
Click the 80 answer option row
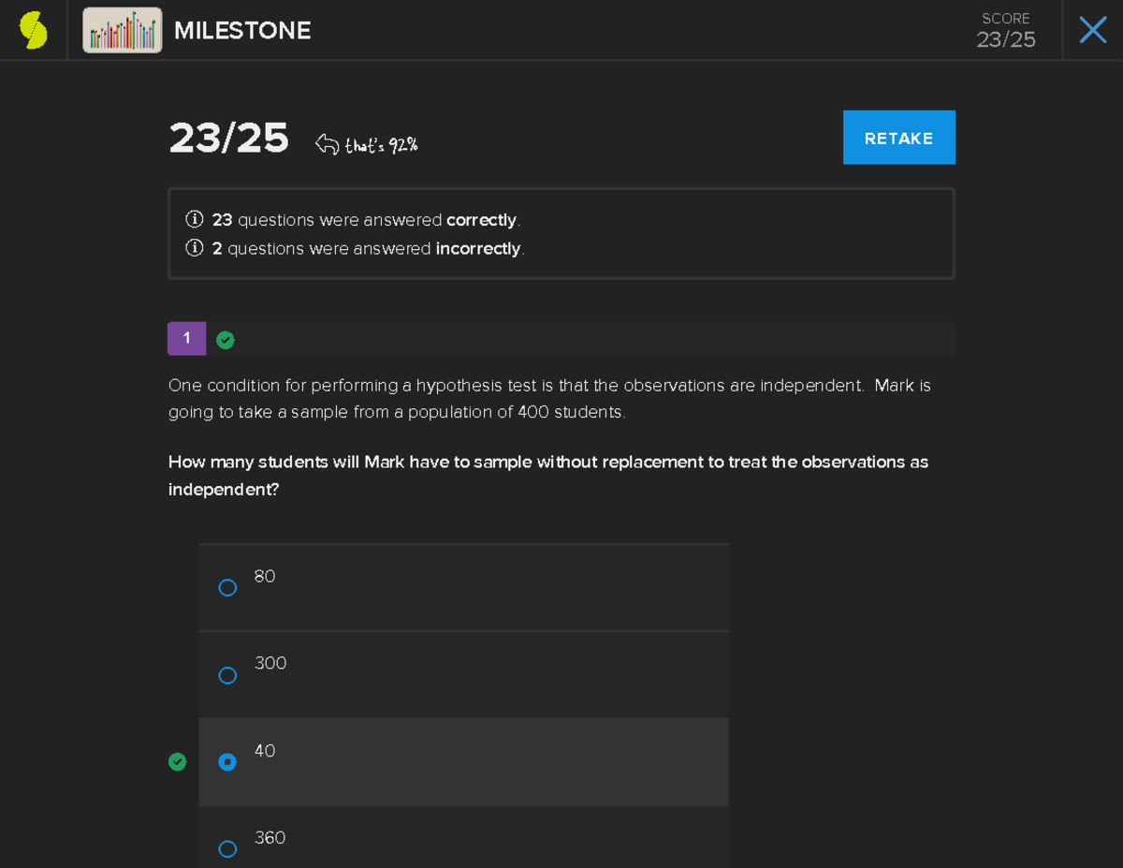tap(463, 588)
